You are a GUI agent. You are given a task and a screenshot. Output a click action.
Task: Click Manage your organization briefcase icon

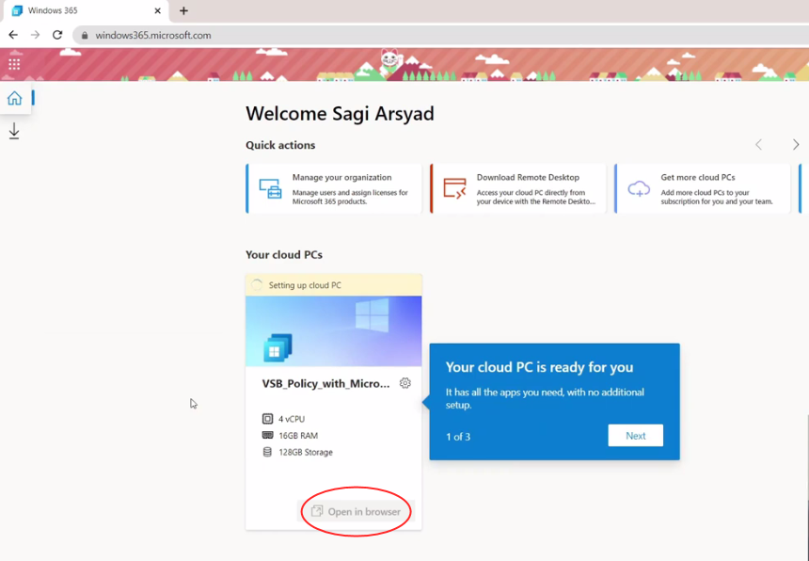(270, 188)
